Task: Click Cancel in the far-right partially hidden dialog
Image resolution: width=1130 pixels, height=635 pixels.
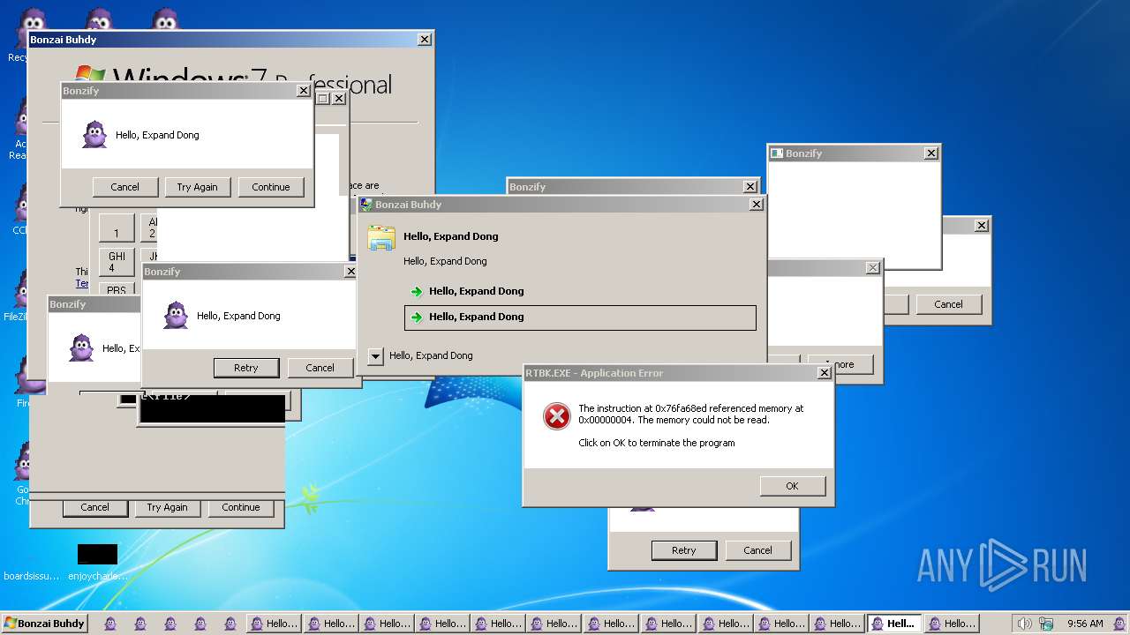Action: (948, 304)
